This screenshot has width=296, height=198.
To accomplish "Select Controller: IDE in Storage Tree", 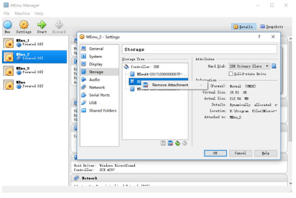I will pyautogui.click(x=144, y=66).
